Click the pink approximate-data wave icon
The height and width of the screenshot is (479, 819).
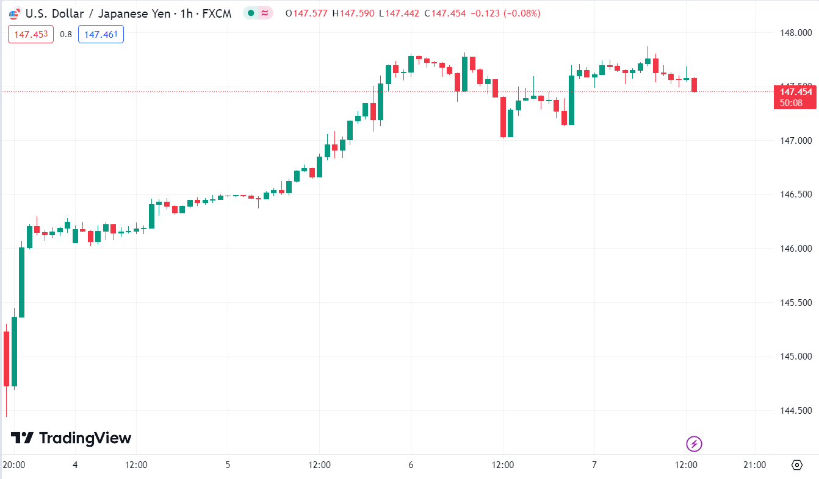[x=265, y=13]
